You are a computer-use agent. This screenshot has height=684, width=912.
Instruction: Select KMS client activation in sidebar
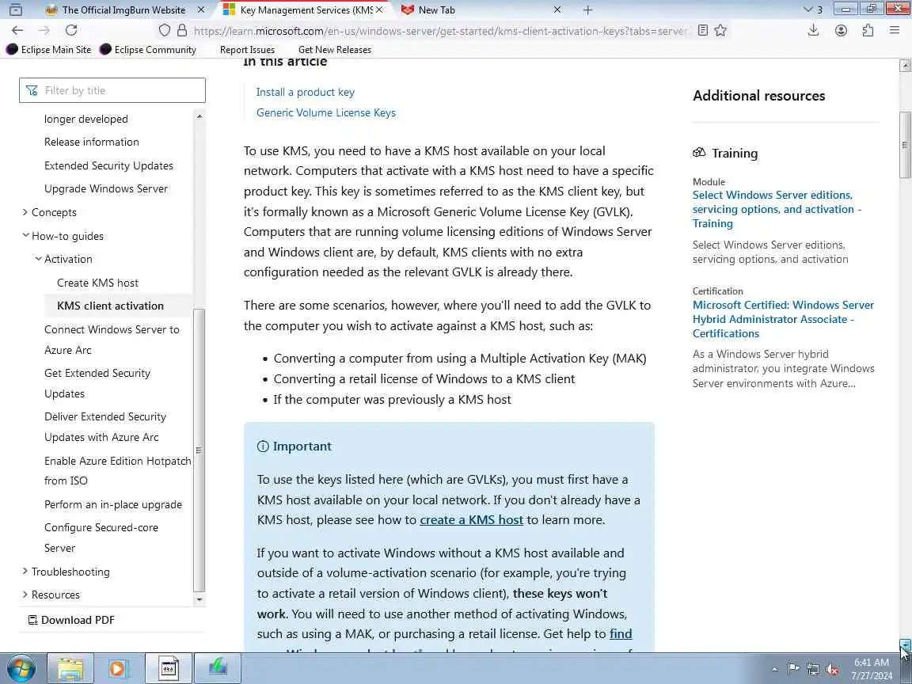pyautogui.click(x=111, y=306)
